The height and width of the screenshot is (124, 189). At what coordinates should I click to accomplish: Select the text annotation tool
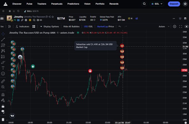(x=3, y=68)
